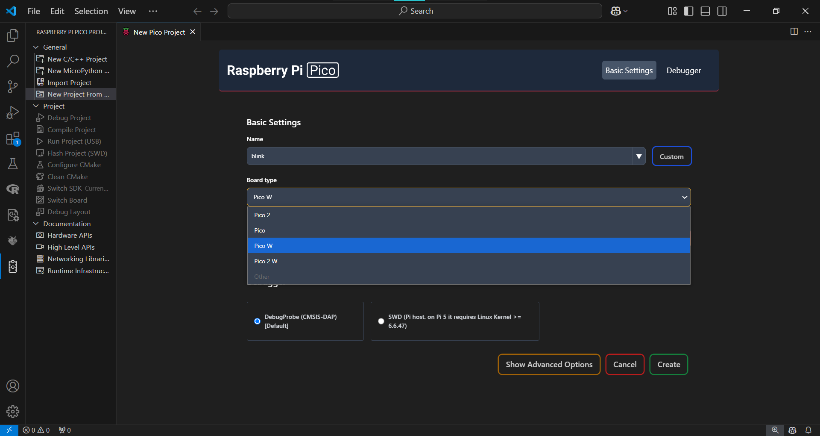
Task: Switch to the Basic Settings tab
Action: click(x=629, y=71)
